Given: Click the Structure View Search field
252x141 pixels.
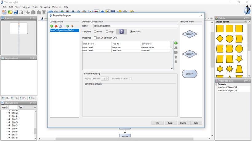Looking at the screenshot, I should (13, 107).
